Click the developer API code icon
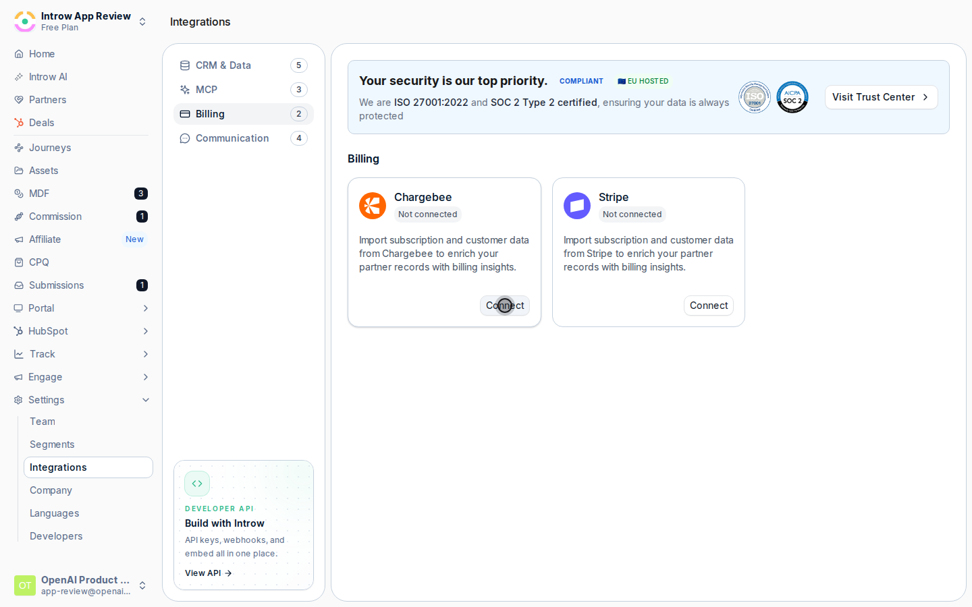This screenshot has width=972, height=607. point(197,484)
